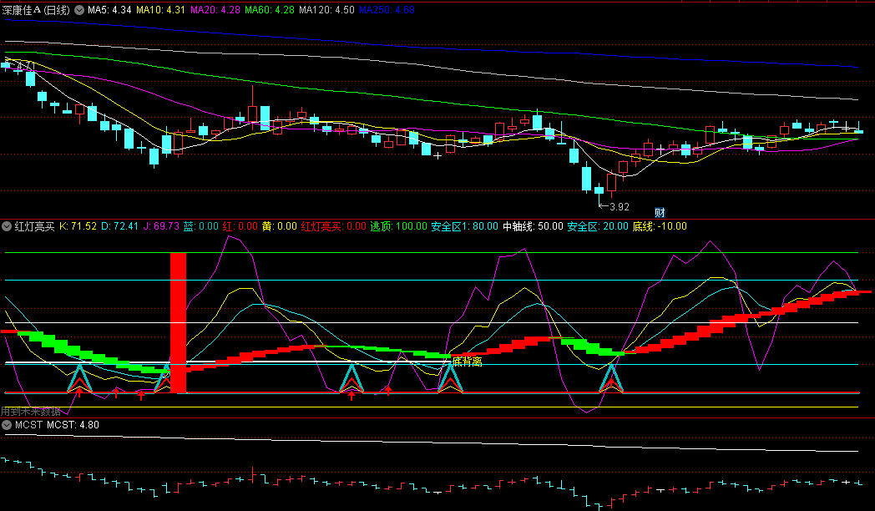Click the D: 72.41 value
The width and height of the screenshot is (875, 511).
pyautogui.click(x=120, y=226)
